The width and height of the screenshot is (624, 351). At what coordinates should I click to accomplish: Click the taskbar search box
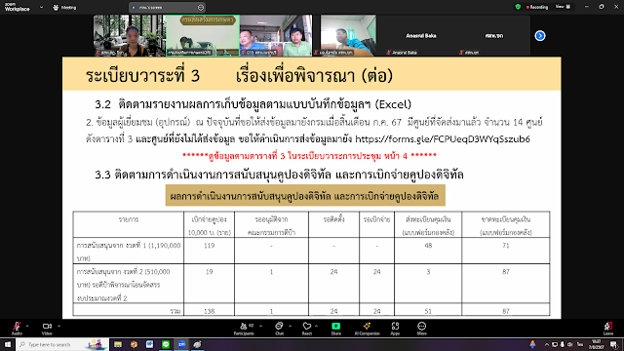click(62, 344)
